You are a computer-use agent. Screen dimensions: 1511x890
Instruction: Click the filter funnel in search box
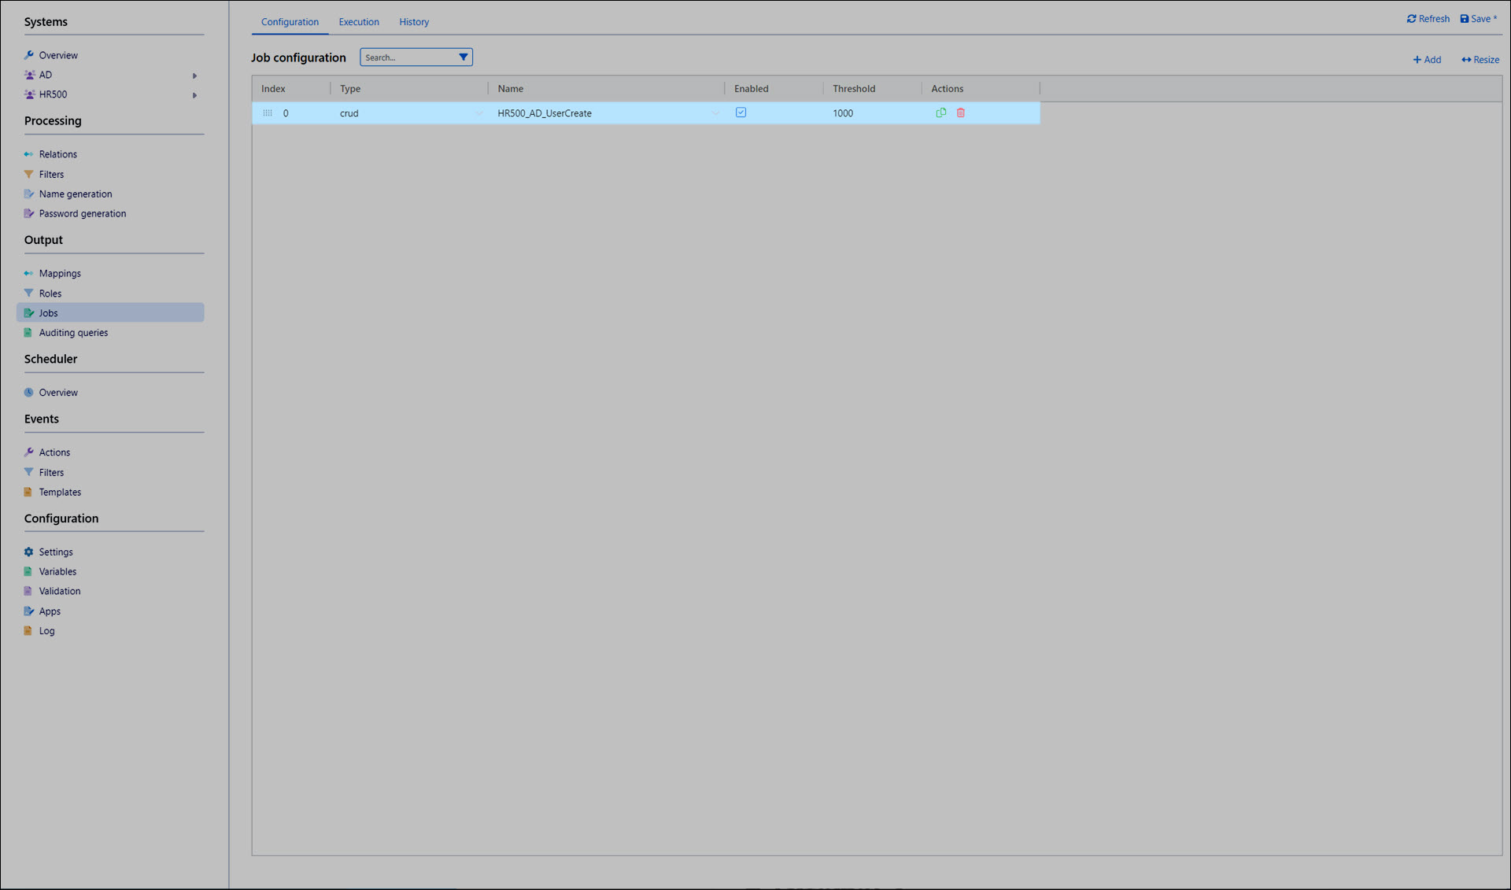(x=463, y=57)
